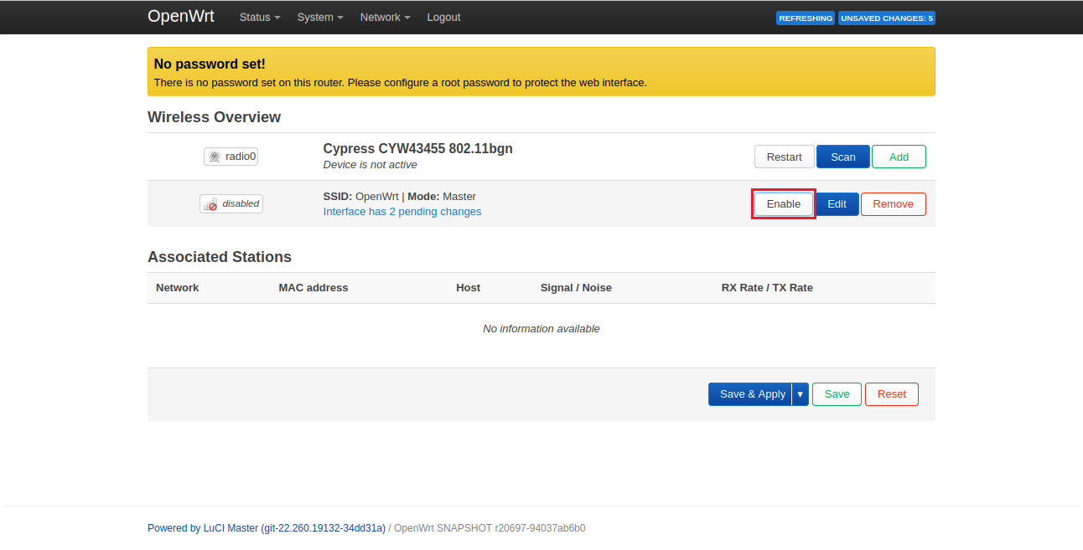Open the LuCI Master footer link

coord(267,528)
